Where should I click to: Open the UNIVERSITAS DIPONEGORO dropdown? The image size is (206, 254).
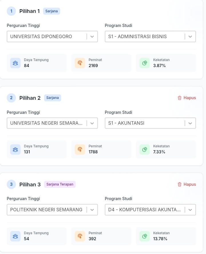tap(52, 36)
